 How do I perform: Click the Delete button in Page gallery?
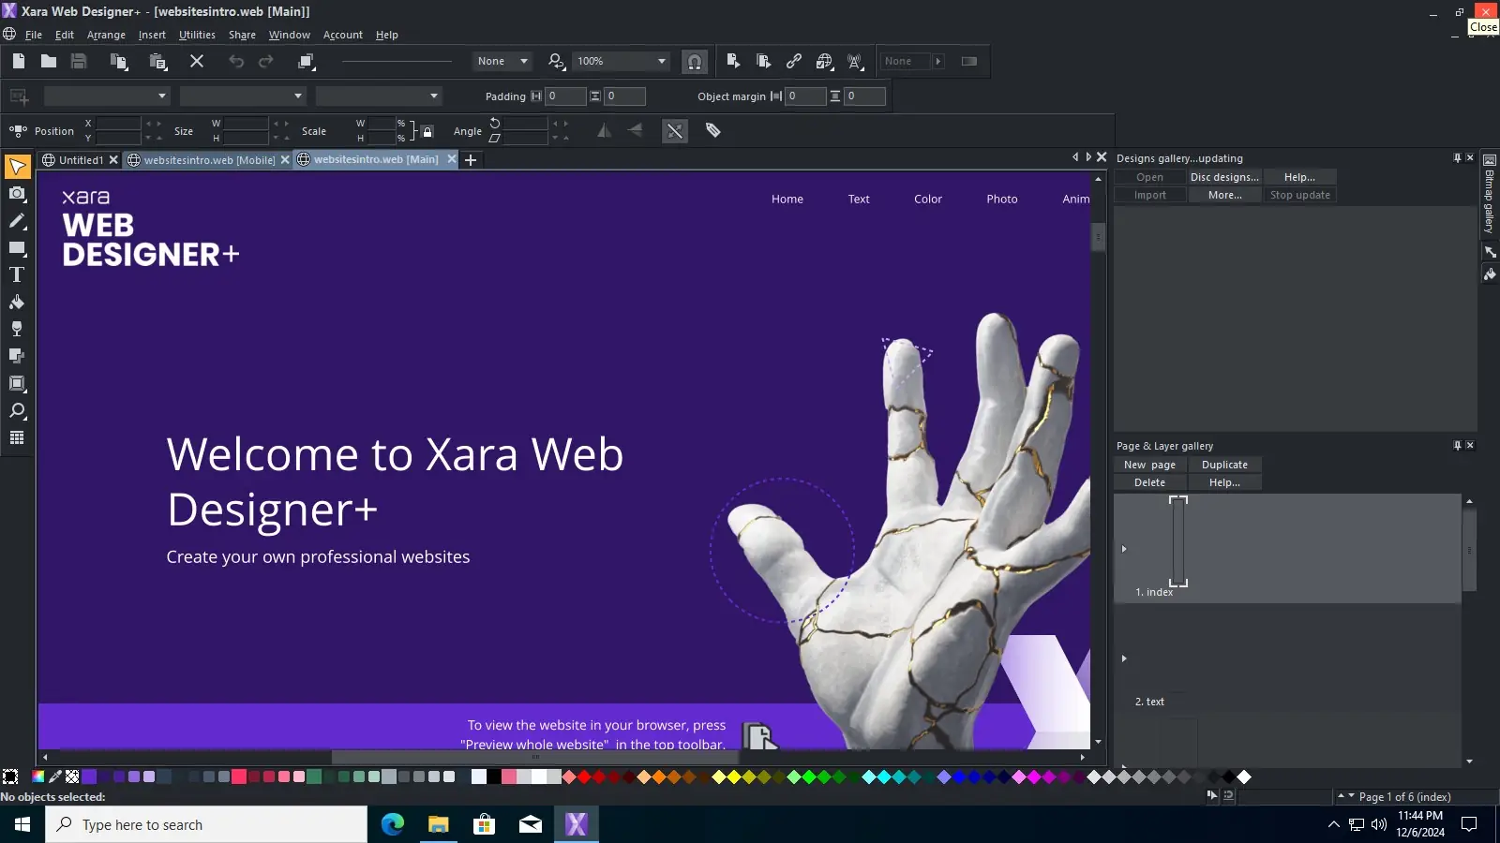coord(1149,482)
